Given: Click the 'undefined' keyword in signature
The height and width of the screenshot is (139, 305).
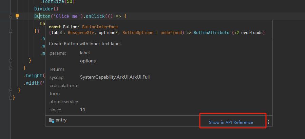Looking at the screenshot, I should 171,33.
